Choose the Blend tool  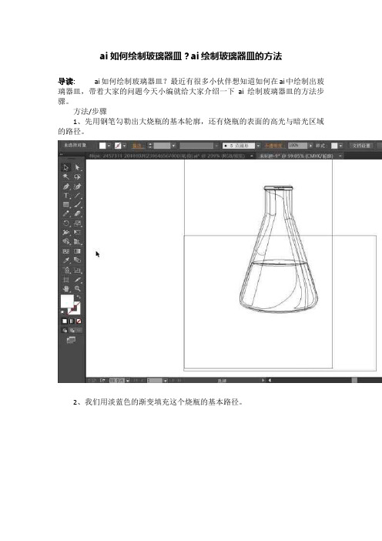point(77,260)
